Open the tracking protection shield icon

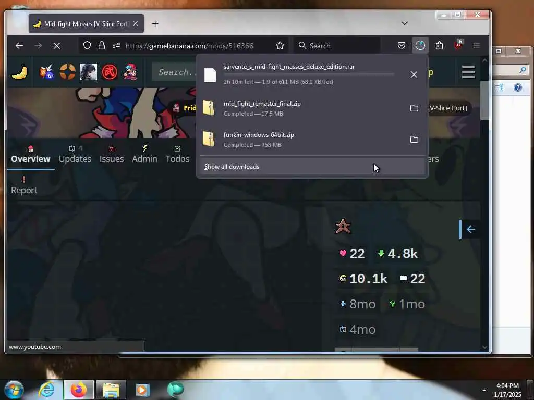[x=87, y=46]
